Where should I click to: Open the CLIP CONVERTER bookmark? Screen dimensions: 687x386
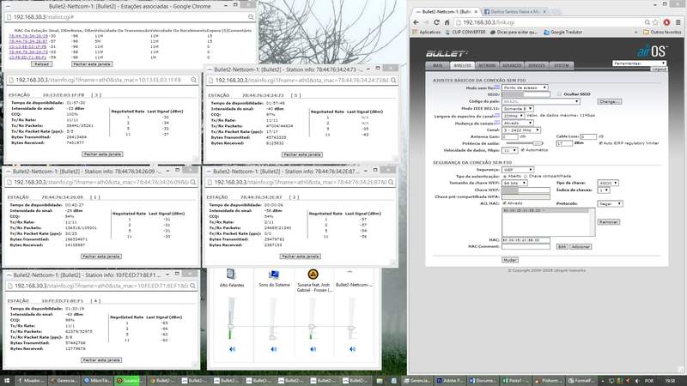[465, 32]
